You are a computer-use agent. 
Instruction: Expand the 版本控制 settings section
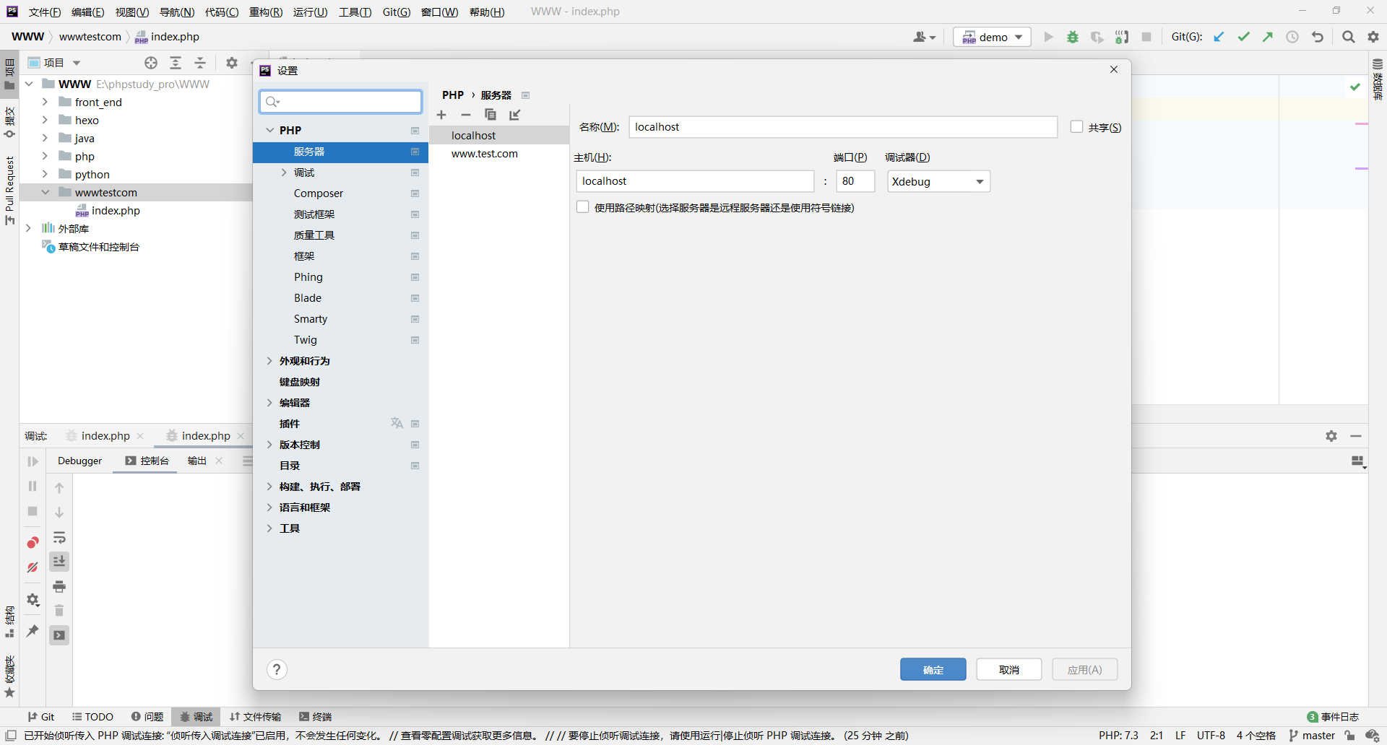click(269, 445)
